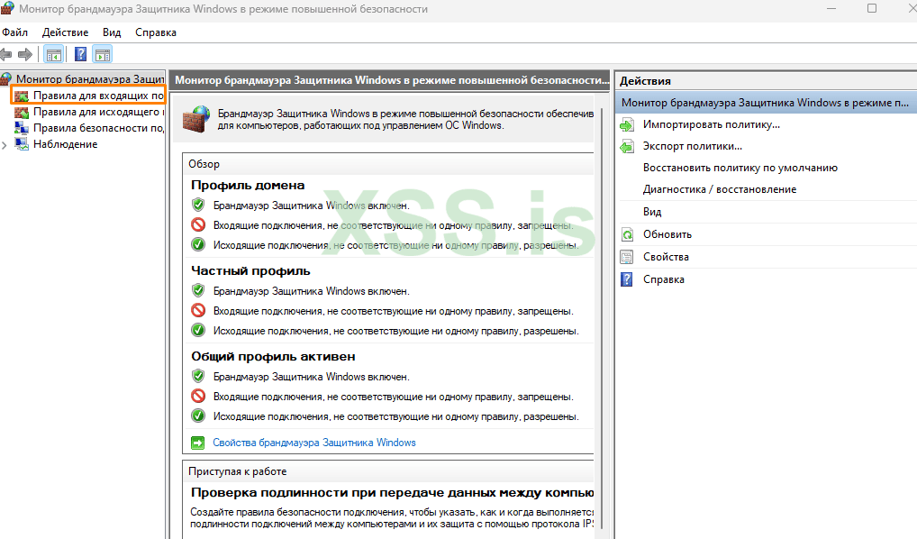917x539 pixels.
Task: Click green shield icon under Профиль домена
Action: tap(198, 205)
